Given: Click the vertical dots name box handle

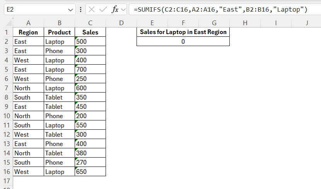Looking at the screenshot, I should pyautogui.click(x=80, y=10).
